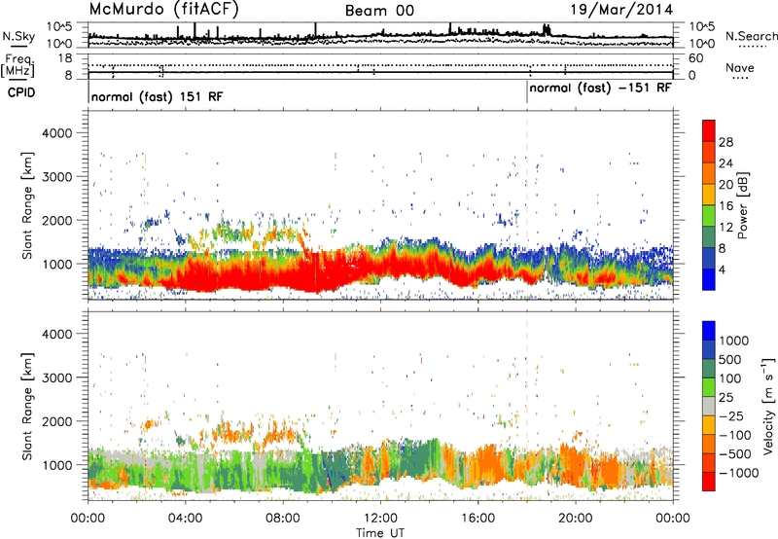778x539 pixels.
Task: Click the 1000 tick on velocity colorbar
Action: 733,341
